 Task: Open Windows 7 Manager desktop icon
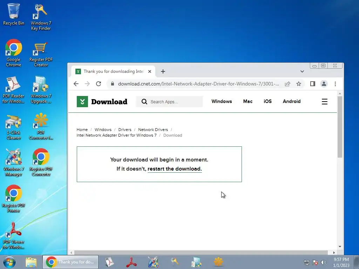(14, 163)
